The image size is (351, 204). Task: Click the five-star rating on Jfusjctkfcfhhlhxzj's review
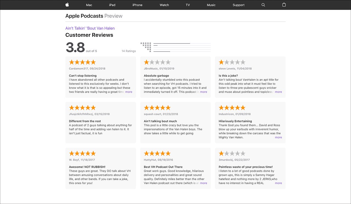click(82, 108)
